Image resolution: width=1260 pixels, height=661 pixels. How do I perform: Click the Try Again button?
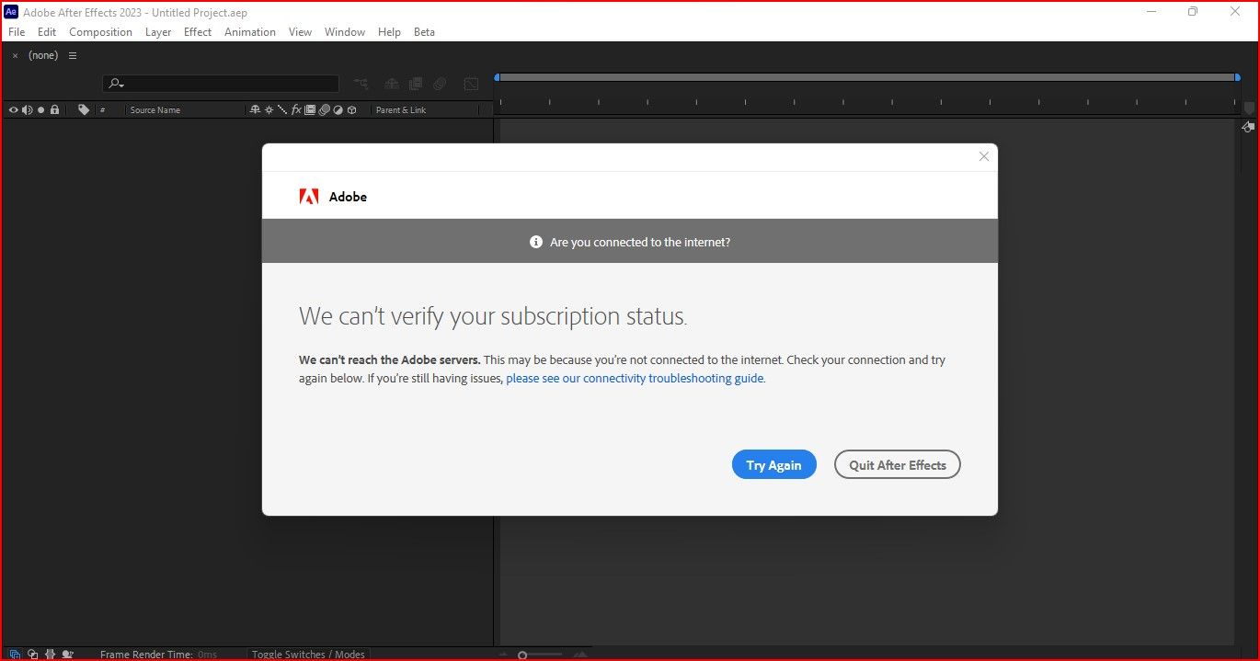(773, 465)
